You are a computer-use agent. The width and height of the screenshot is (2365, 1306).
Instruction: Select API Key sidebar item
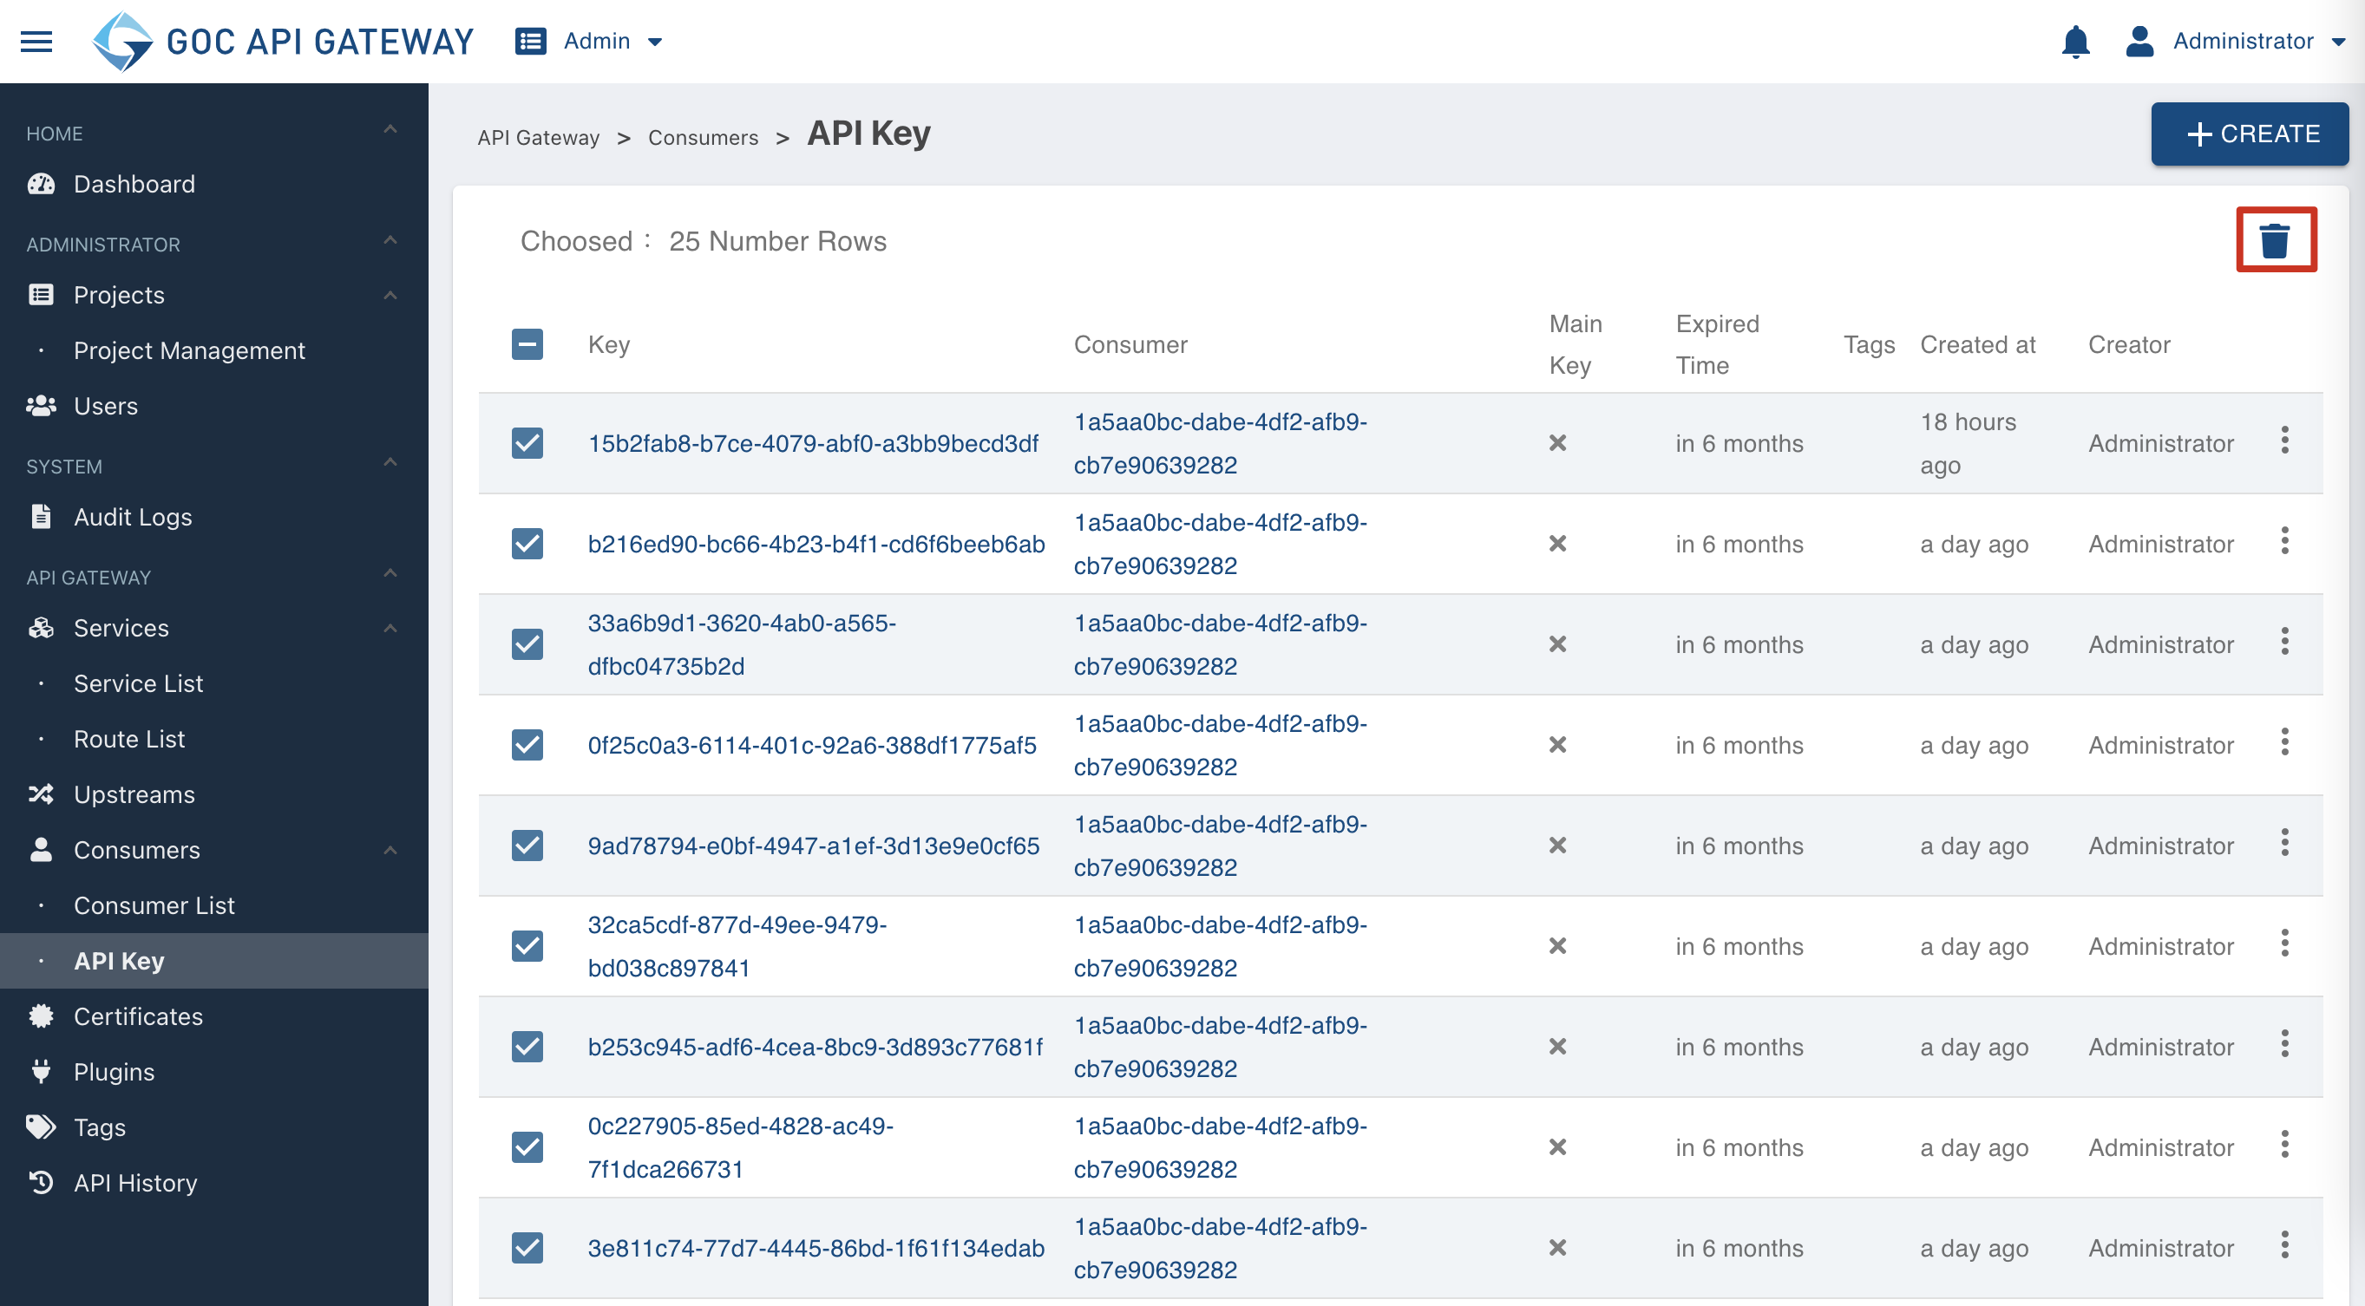pyautogui.click(x=214, y=961)
